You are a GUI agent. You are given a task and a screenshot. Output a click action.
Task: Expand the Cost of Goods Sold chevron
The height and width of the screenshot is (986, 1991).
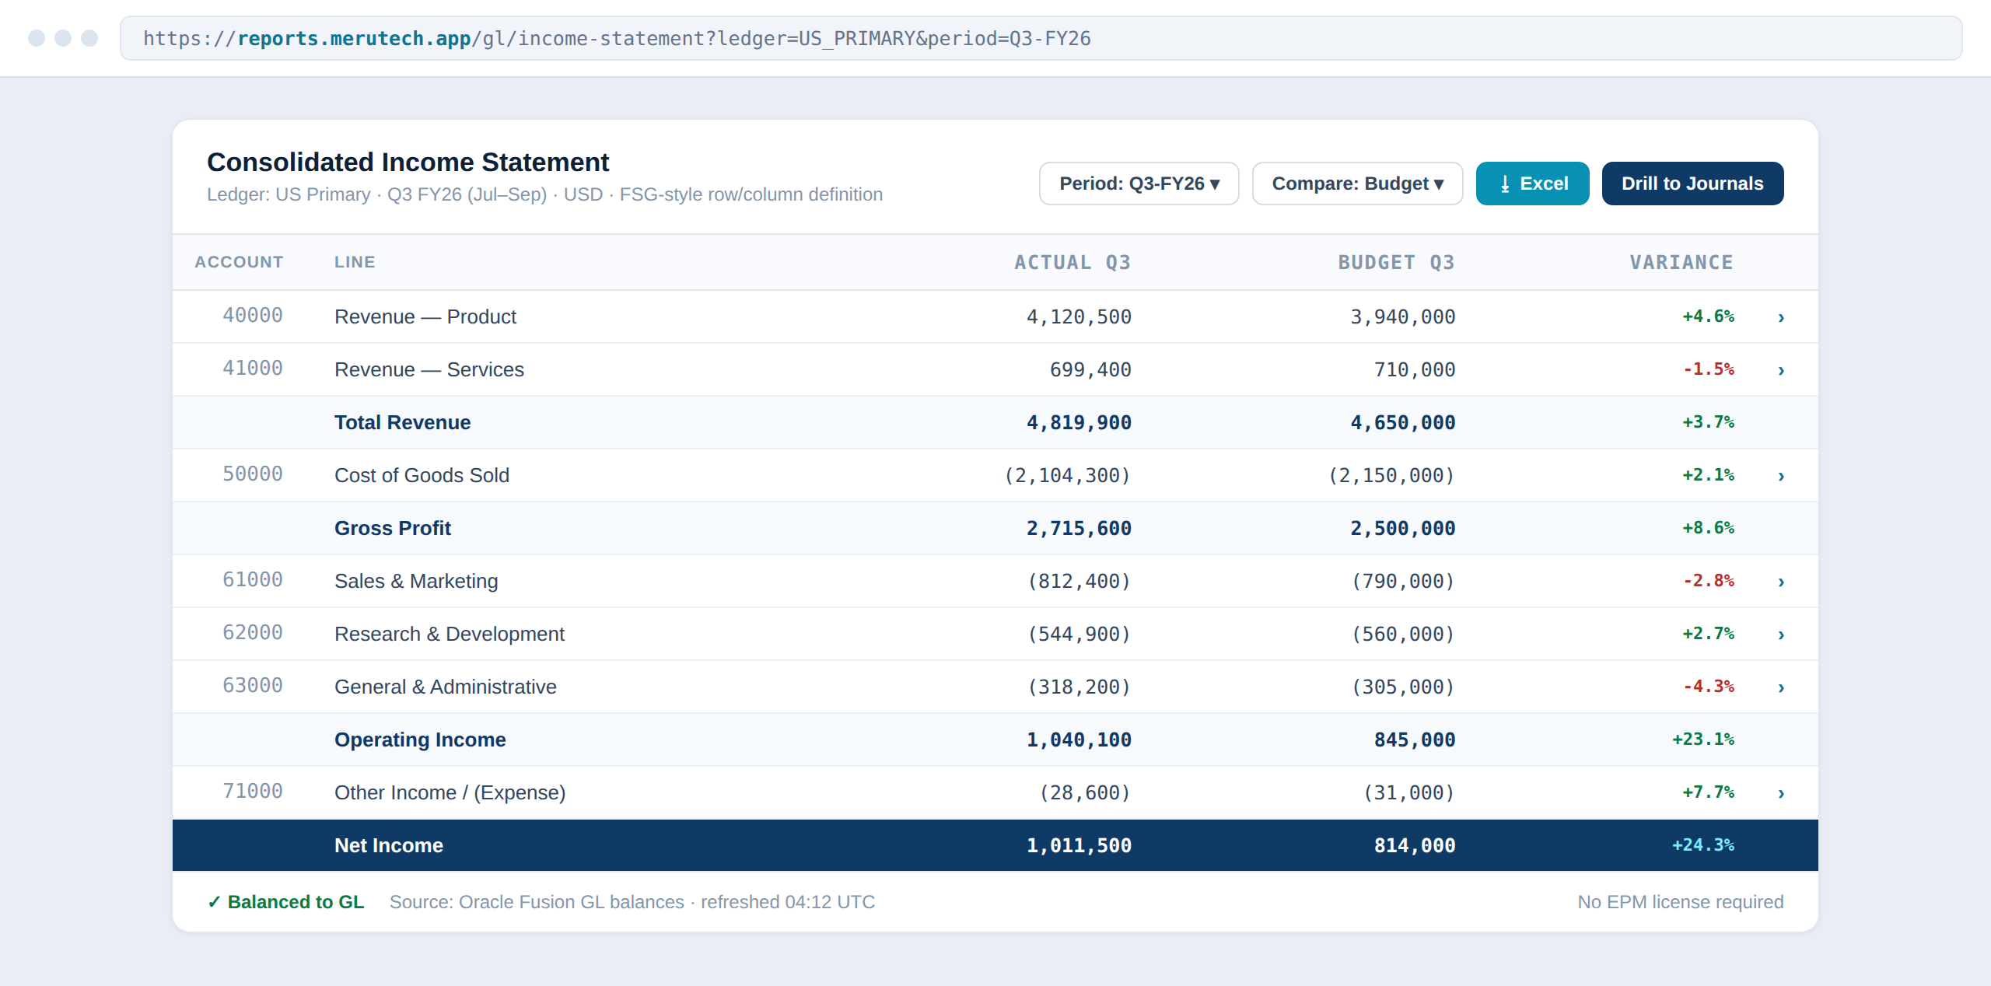coord(1781,476)
